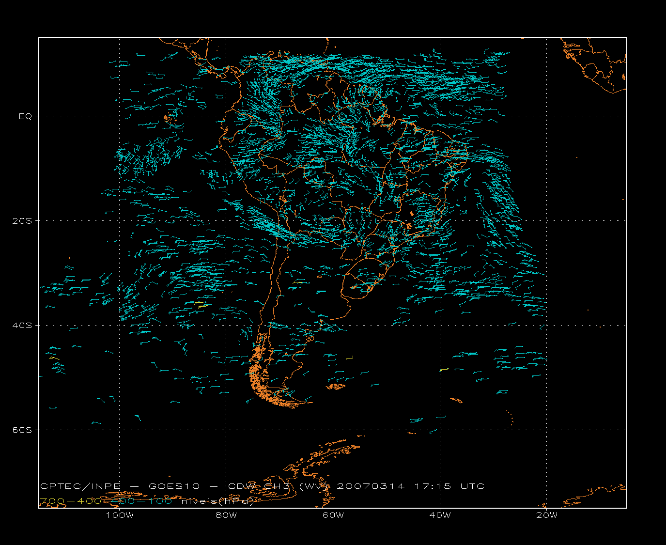Click the 20070314 date text
Image resolution: width=666 pixels, height=545 pixels.
point(371,486)
